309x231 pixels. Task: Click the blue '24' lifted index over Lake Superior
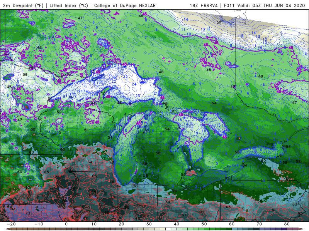tap(134, 84)
